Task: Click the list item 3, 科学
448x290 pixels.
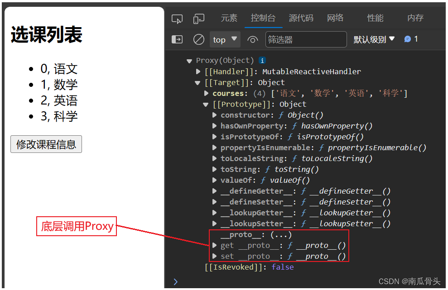Action: click(59, 116)
